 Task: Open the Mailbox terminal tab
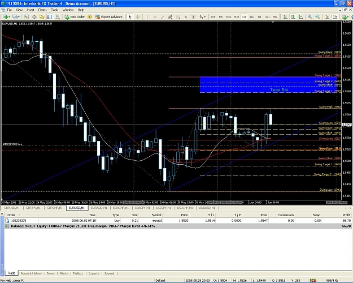point(78,273)
